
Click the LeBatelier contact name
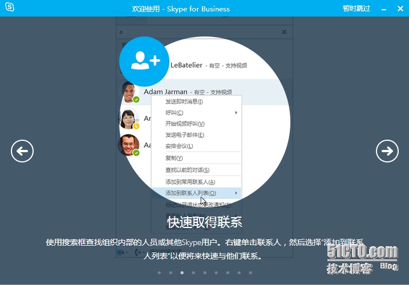pos(186,65)
